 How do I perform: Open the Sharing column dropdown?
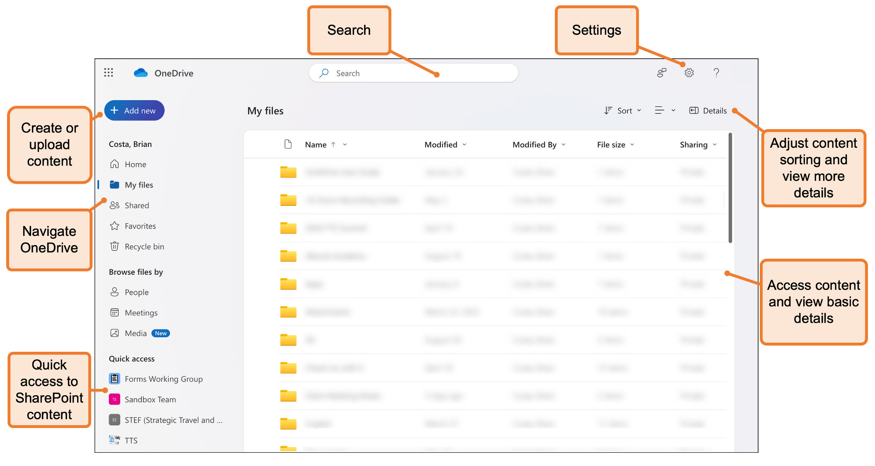tap(698, 144)
